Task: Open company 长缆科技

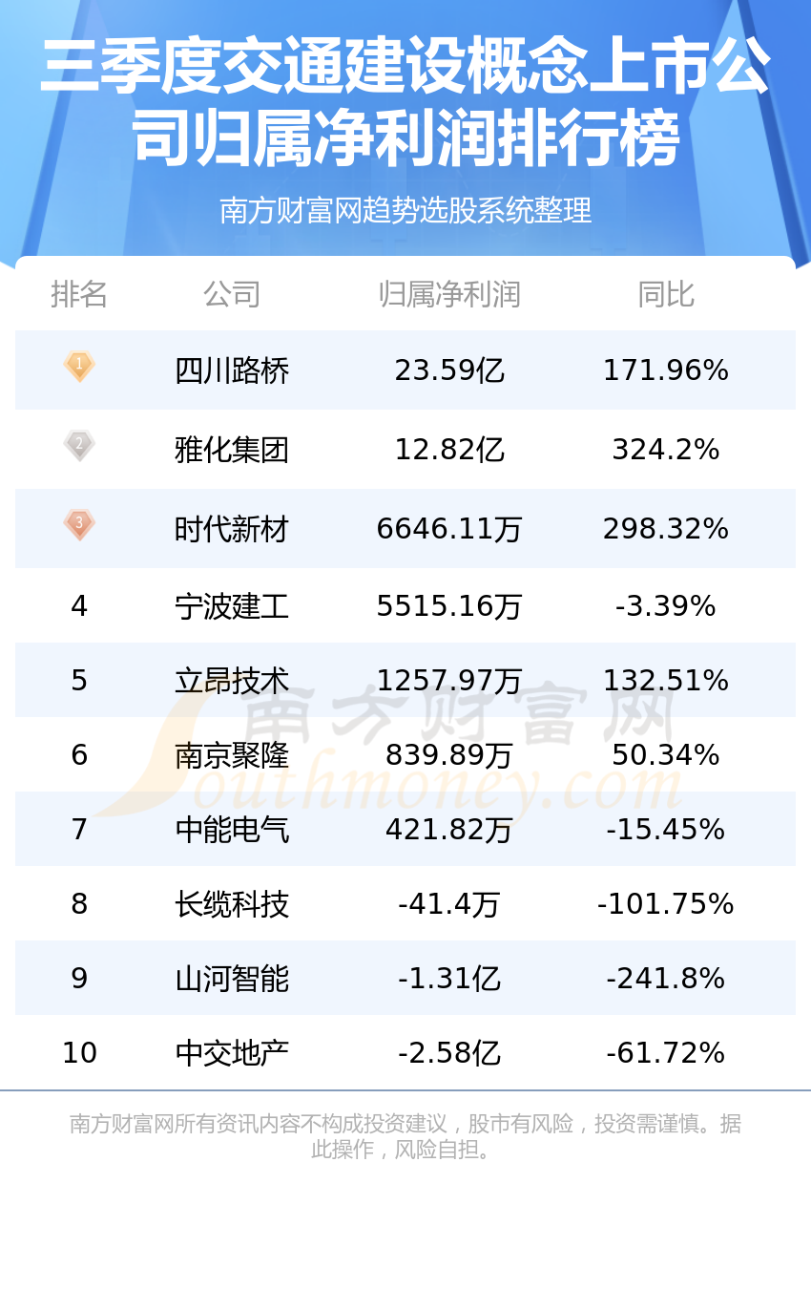Action: pyautogui.click(x=232, y=904)
